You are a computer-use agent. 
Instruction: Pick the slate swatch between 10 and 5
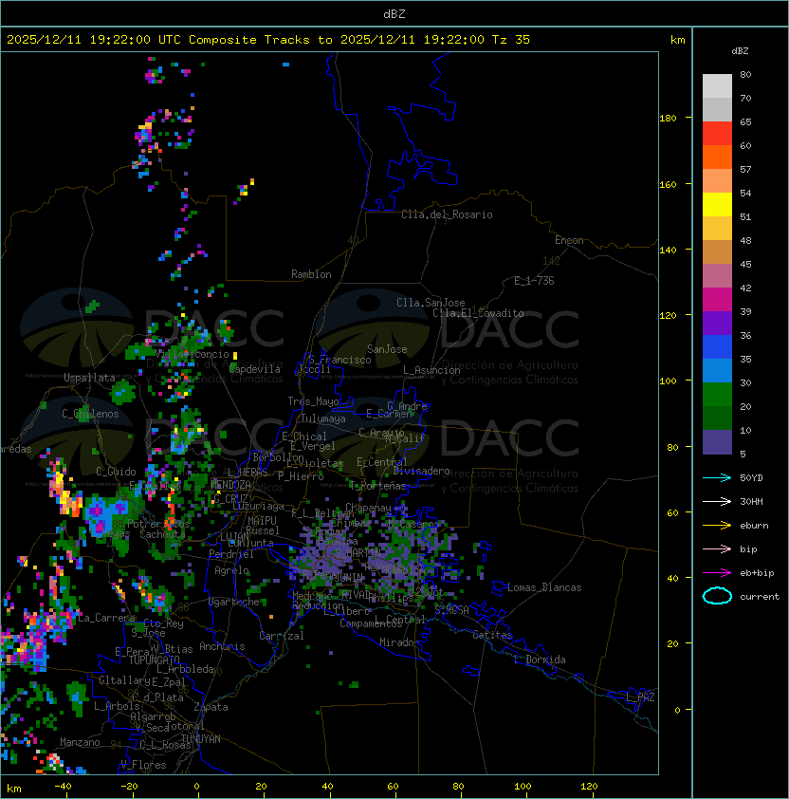click(x=717, y=442)
